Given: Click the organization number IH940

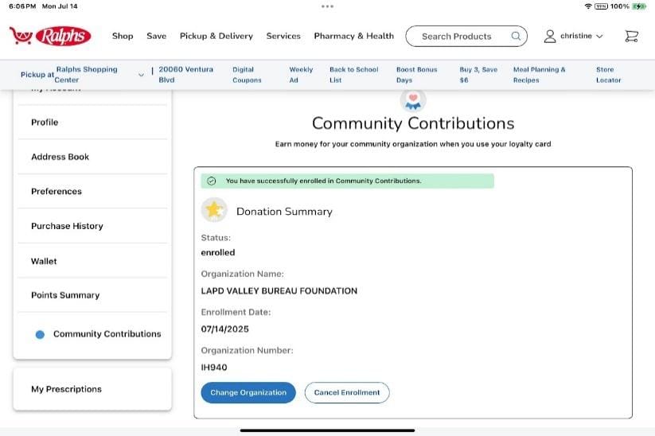Looking at the screenshot, I should click(214, 368).
